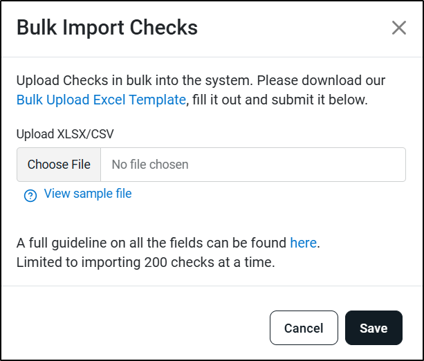
Task: Select the 200 checks limit note
Action: coord(146,262)
